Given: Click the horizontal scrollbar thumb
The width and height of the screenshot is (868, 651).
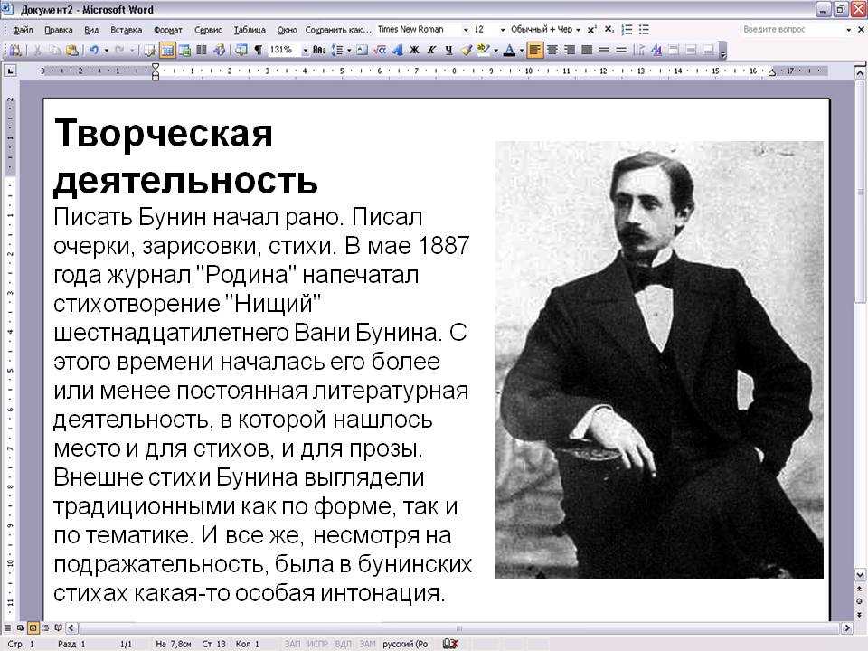Looking at the screenshot, I should tap(459, 628).
